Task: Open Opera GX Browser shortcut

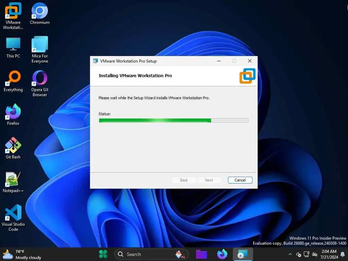Action: click(x=40, y=84)
